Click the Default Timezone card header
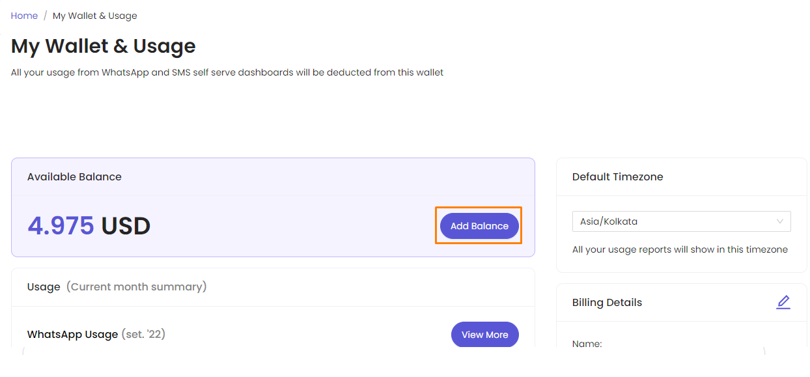810x377 pixels. (681, 176)
